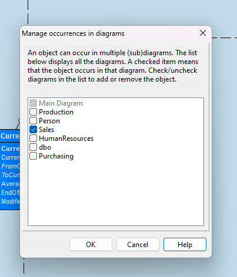Confirm changes with the OK button
Image resolution: width=237 pixels, height=277 pixels.
pos(91,244)
